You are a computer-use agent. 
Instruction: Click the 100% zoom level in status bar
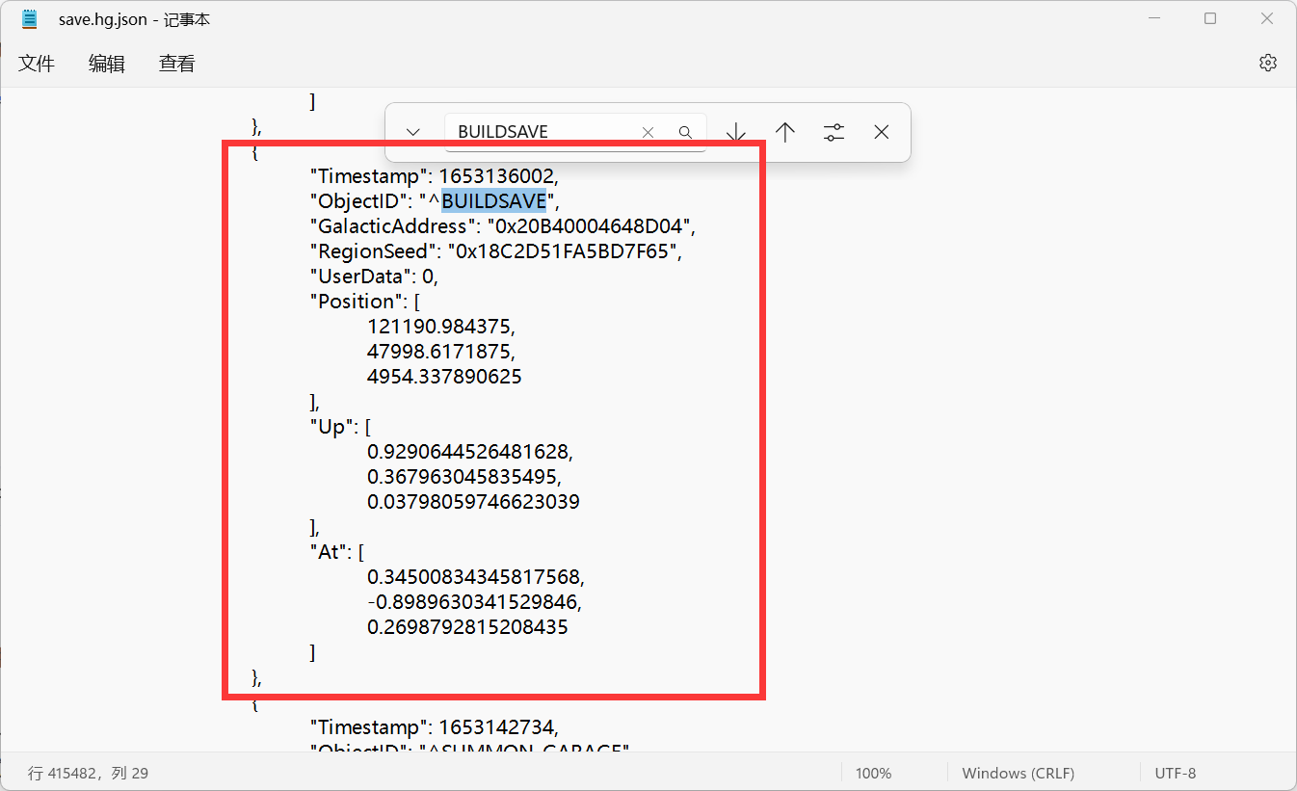point(874,773)
